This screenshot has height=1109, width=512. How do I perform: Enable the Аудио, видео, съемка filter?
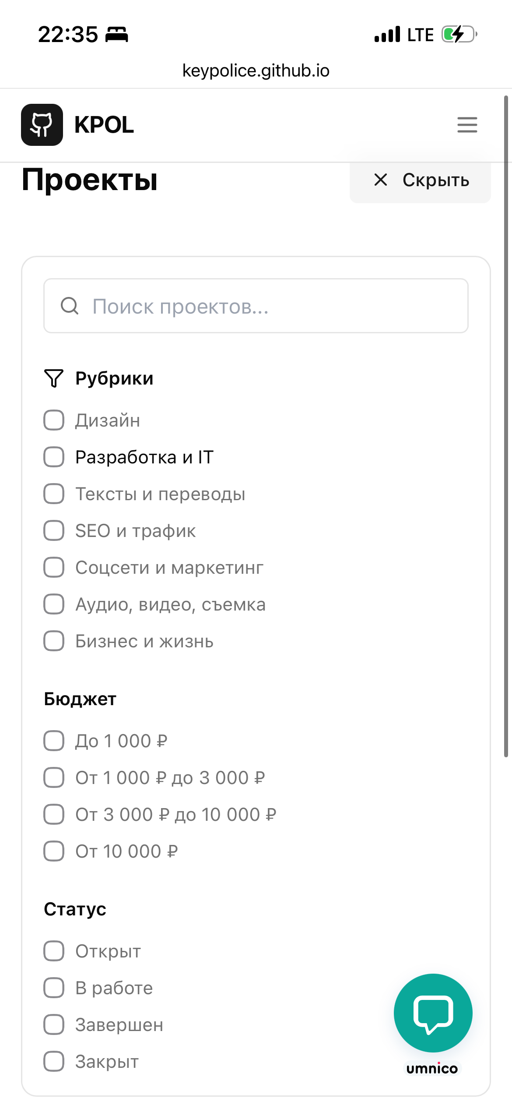53,605
